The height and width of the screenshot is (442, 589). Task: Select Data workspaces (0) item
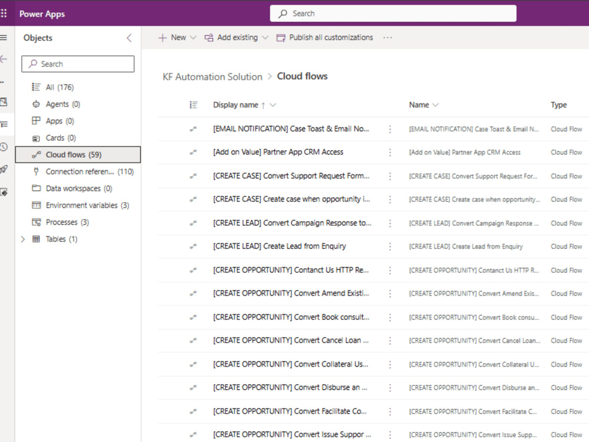point(78,189)
